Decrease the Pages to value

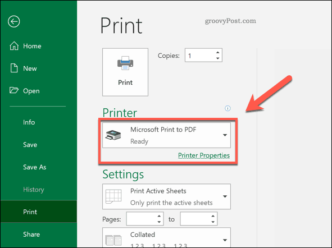[x=213, y=222]
